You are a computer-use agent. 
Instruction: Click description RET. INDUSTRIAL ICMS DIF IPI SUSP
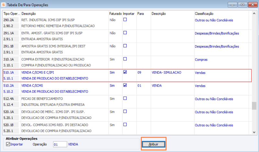[48, 20]
